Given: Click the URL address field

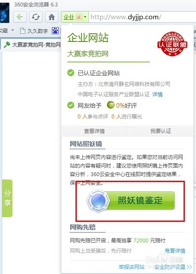Looking at the screenshot, I should [x=142, y=17].
